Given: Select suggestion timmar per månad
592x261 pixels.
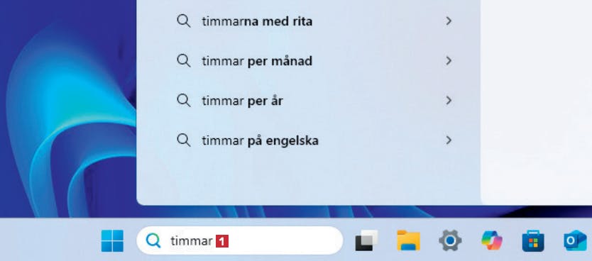Looking at the screenshot, I should pos(309,61).
